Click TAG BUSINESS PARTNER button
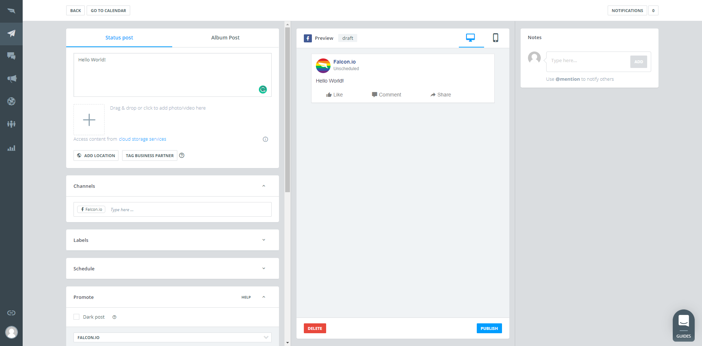 coord(150,155)
